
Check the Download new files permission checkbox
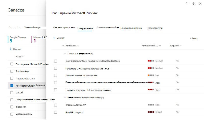[x=56, y=61]
